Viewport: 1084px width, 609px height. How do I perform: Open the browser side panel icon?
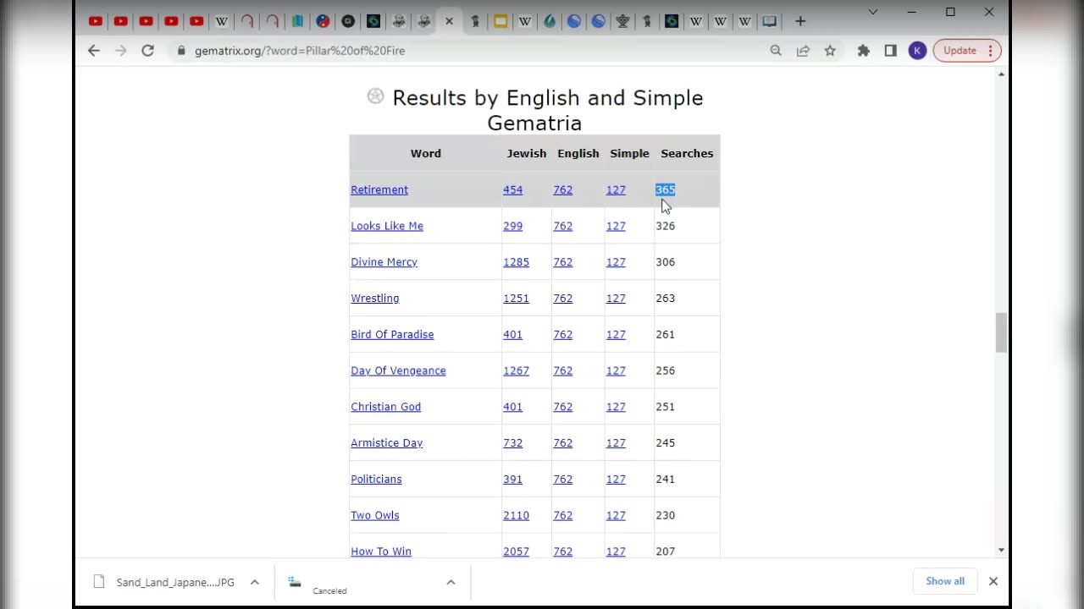pyautogui.click(x=890, y=51)
